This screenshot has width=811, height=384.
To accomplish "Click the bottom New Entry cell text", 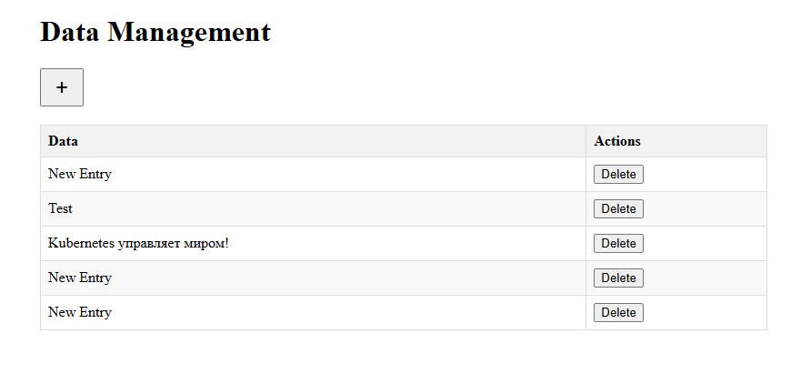I will click(x=80, y=312).
